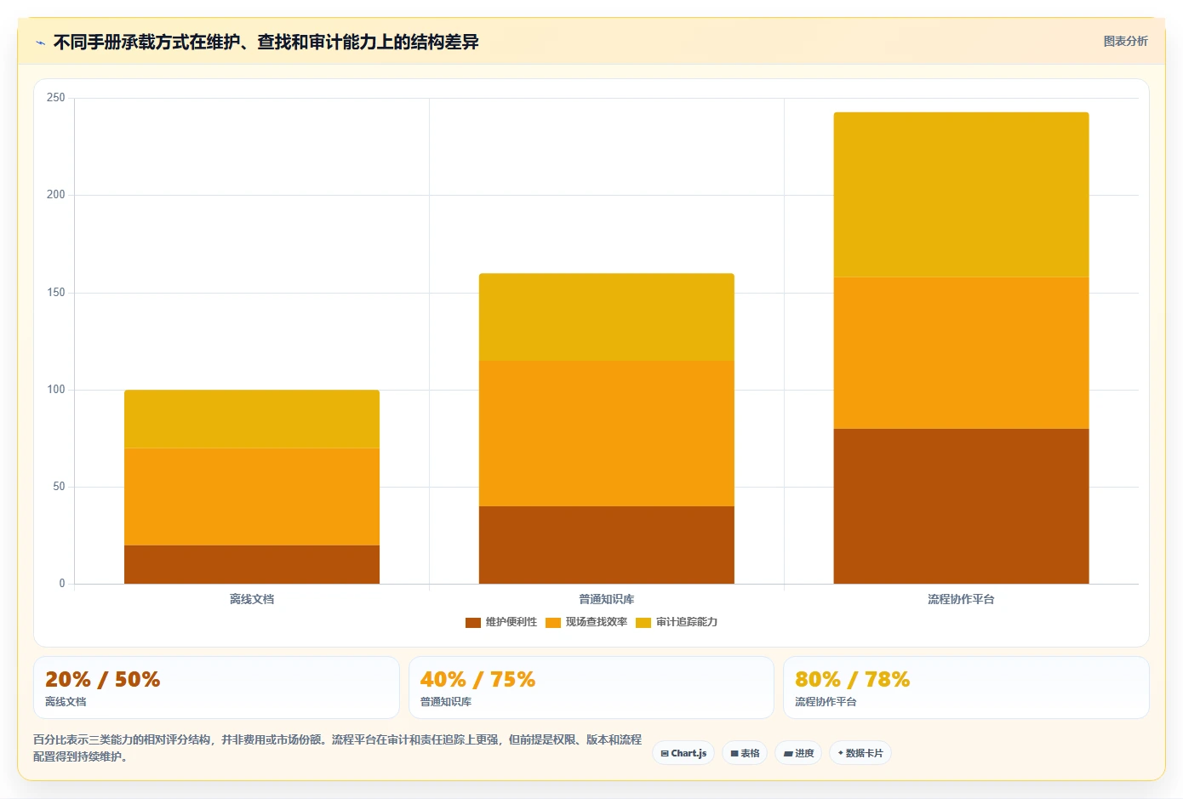Click the 离线文档 brown bar segment
The width and height of the screenshot is (1183, 799).
[252, 564]
